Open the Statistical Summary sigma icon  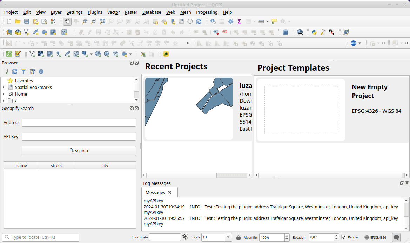pyautogui.click(x=239, y=21)
